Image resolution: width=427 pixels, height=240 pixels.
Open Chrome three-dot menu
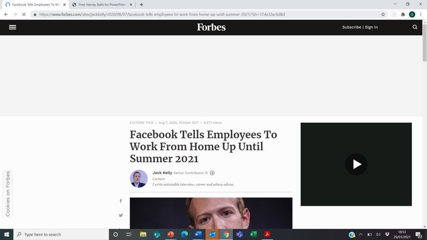pyautogui.click(x=421, y=15)
